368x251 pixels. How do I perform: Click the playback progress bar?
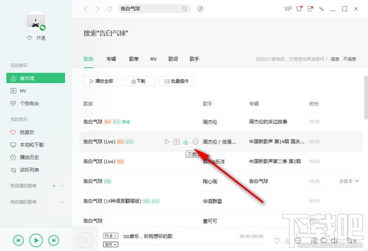pyautogui.click(x=193, y=244)
